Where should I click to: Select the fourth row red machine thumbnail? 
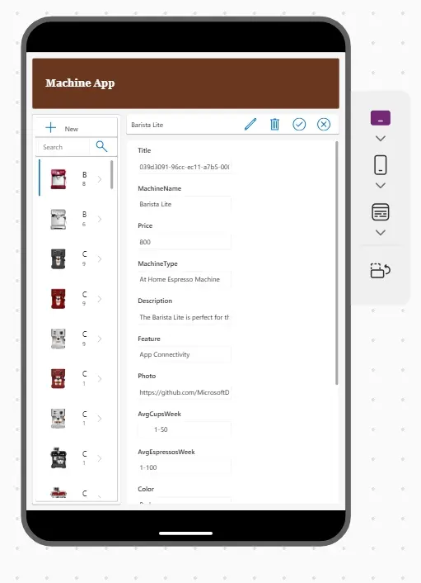[58, 299]
